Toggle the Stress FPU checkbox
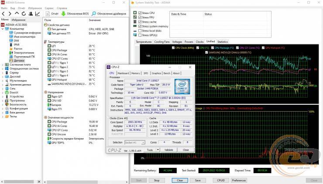323x184 pixels. [140, 17]
